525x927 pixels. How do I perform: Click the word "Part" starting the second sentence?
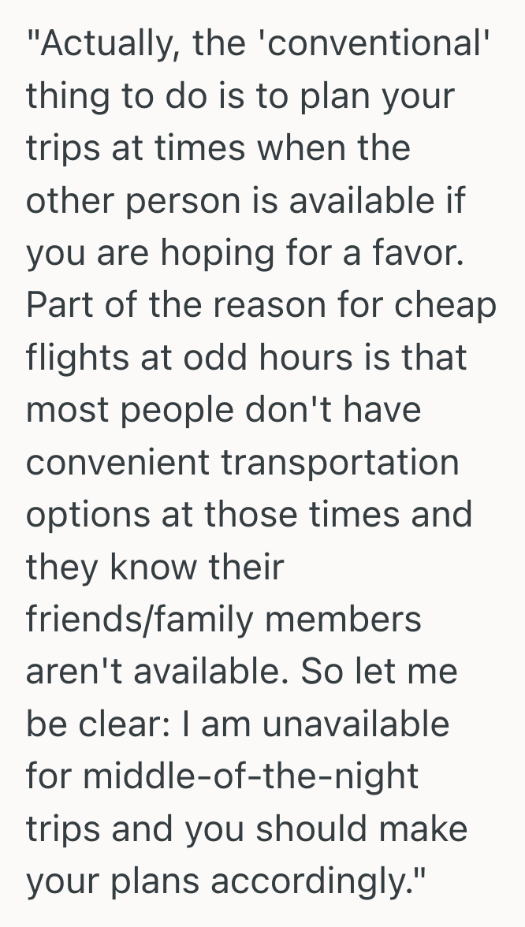pyautogui.click(x=56, y=304)
